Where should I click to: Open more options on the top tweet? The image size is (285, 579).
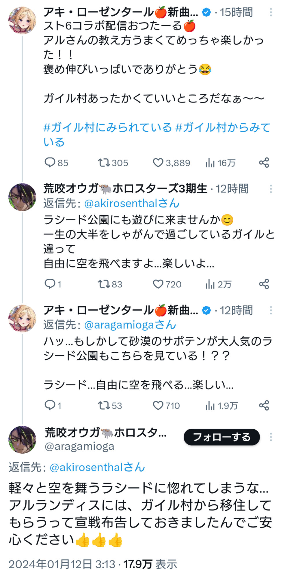[271, 12]
